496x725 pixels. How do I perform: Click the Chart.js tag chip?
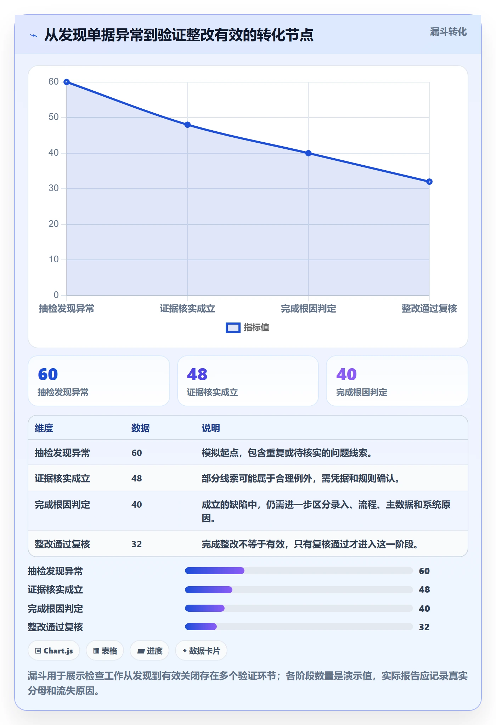coord(54,651)
